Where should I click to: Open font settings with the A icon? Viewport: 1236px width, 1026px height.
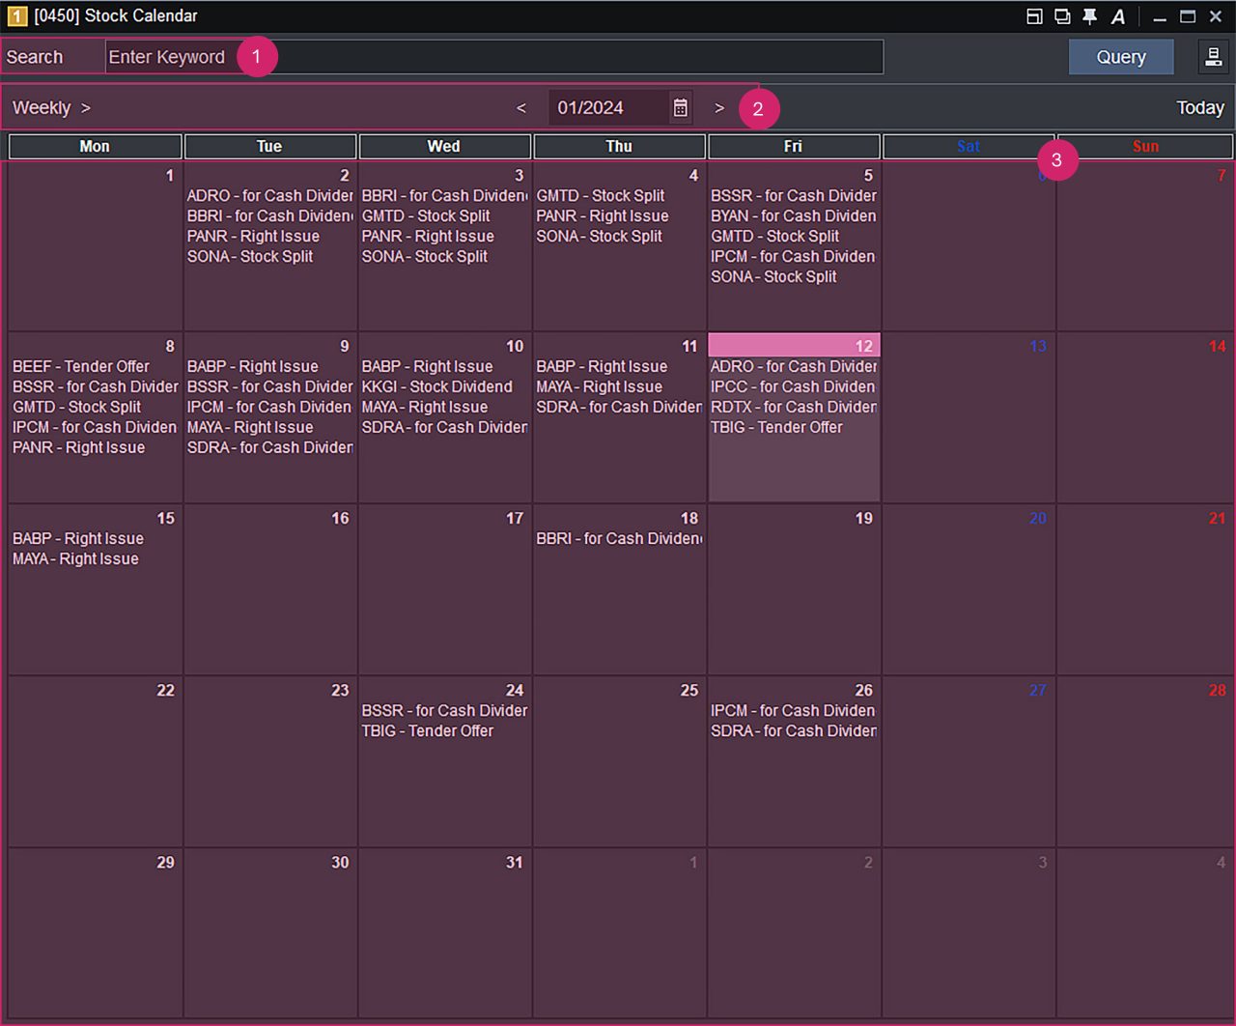pos(1117,16)
